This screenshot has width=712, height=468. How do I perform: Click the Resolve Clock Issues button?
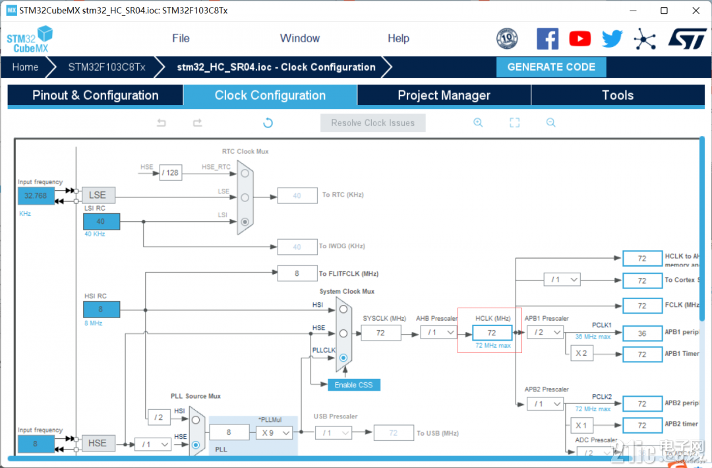[x=372, y=123]
